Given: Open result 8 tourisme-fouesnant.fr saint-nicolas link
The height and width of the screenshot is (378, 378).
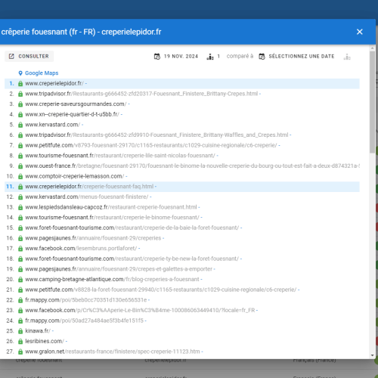Looking at the screenshot, I should point(120,156).
